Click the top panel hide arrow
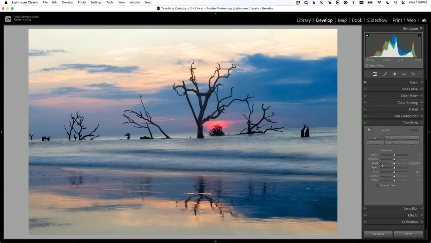This screenshot has height=243, width=431. point(215,13)
